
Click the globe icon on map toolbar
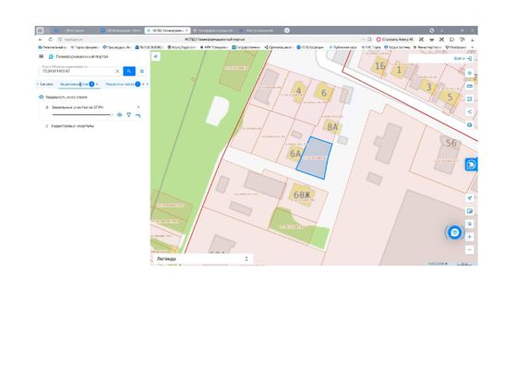pos(470,124)
